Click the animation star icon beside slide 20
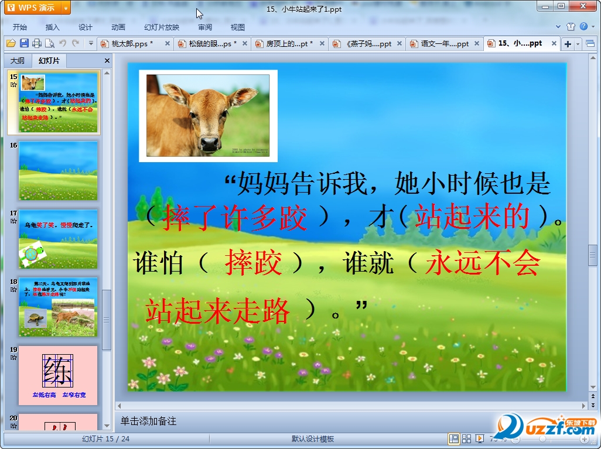Image resolution: width=601 pixels, height=449 pixels. (x=14, y=426)
